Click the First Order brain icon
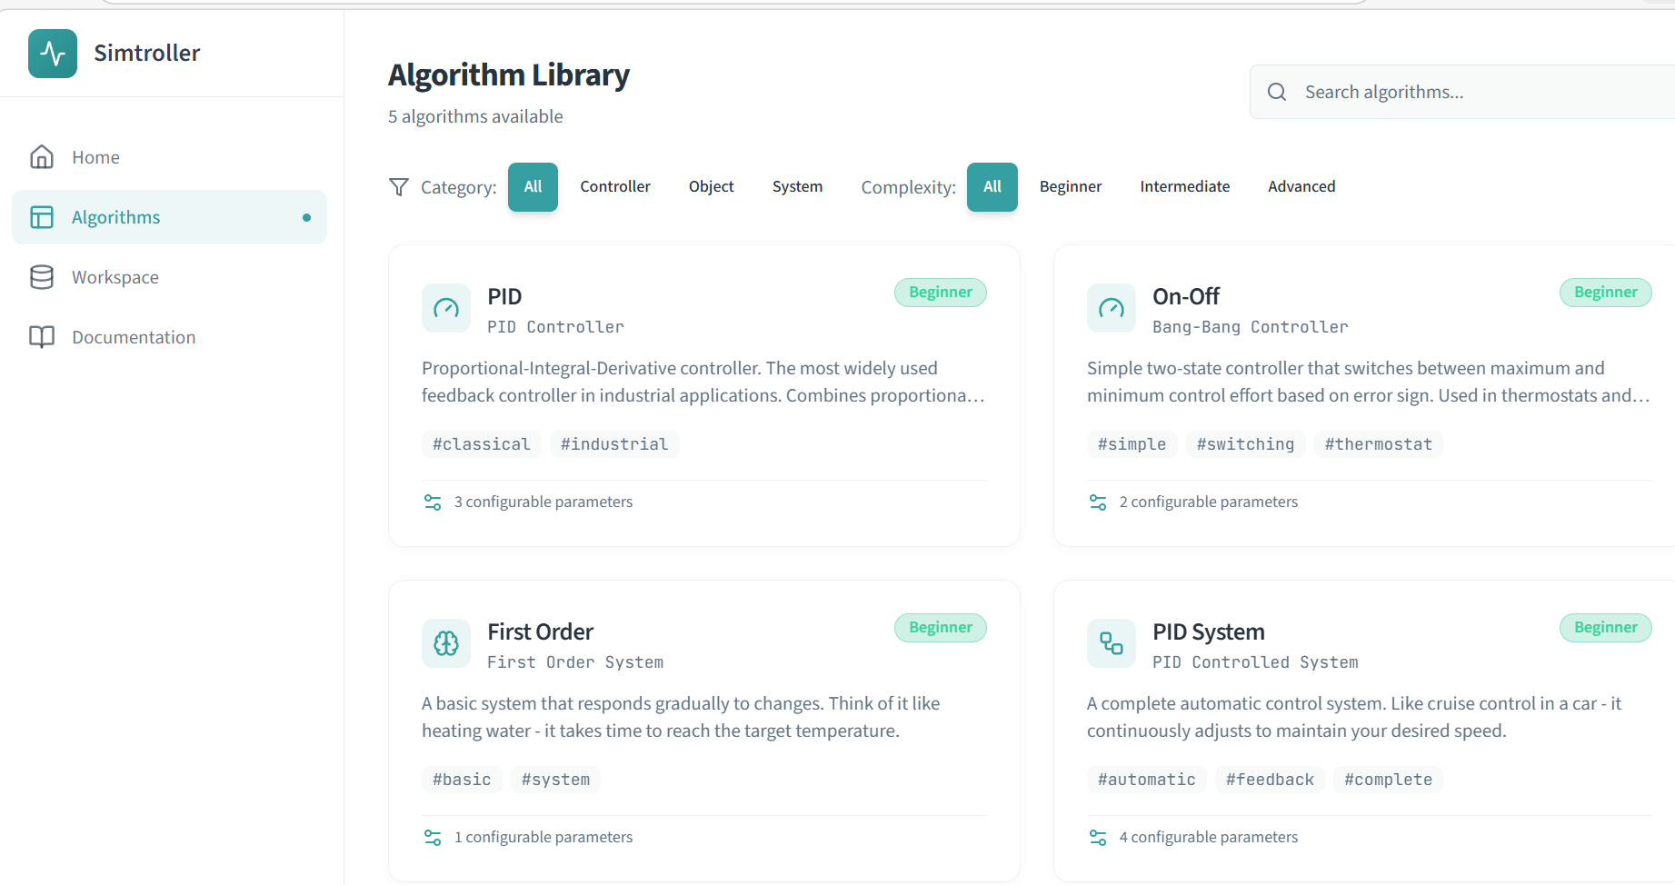This screenshot has height=885, width=1675. point(446,643)
